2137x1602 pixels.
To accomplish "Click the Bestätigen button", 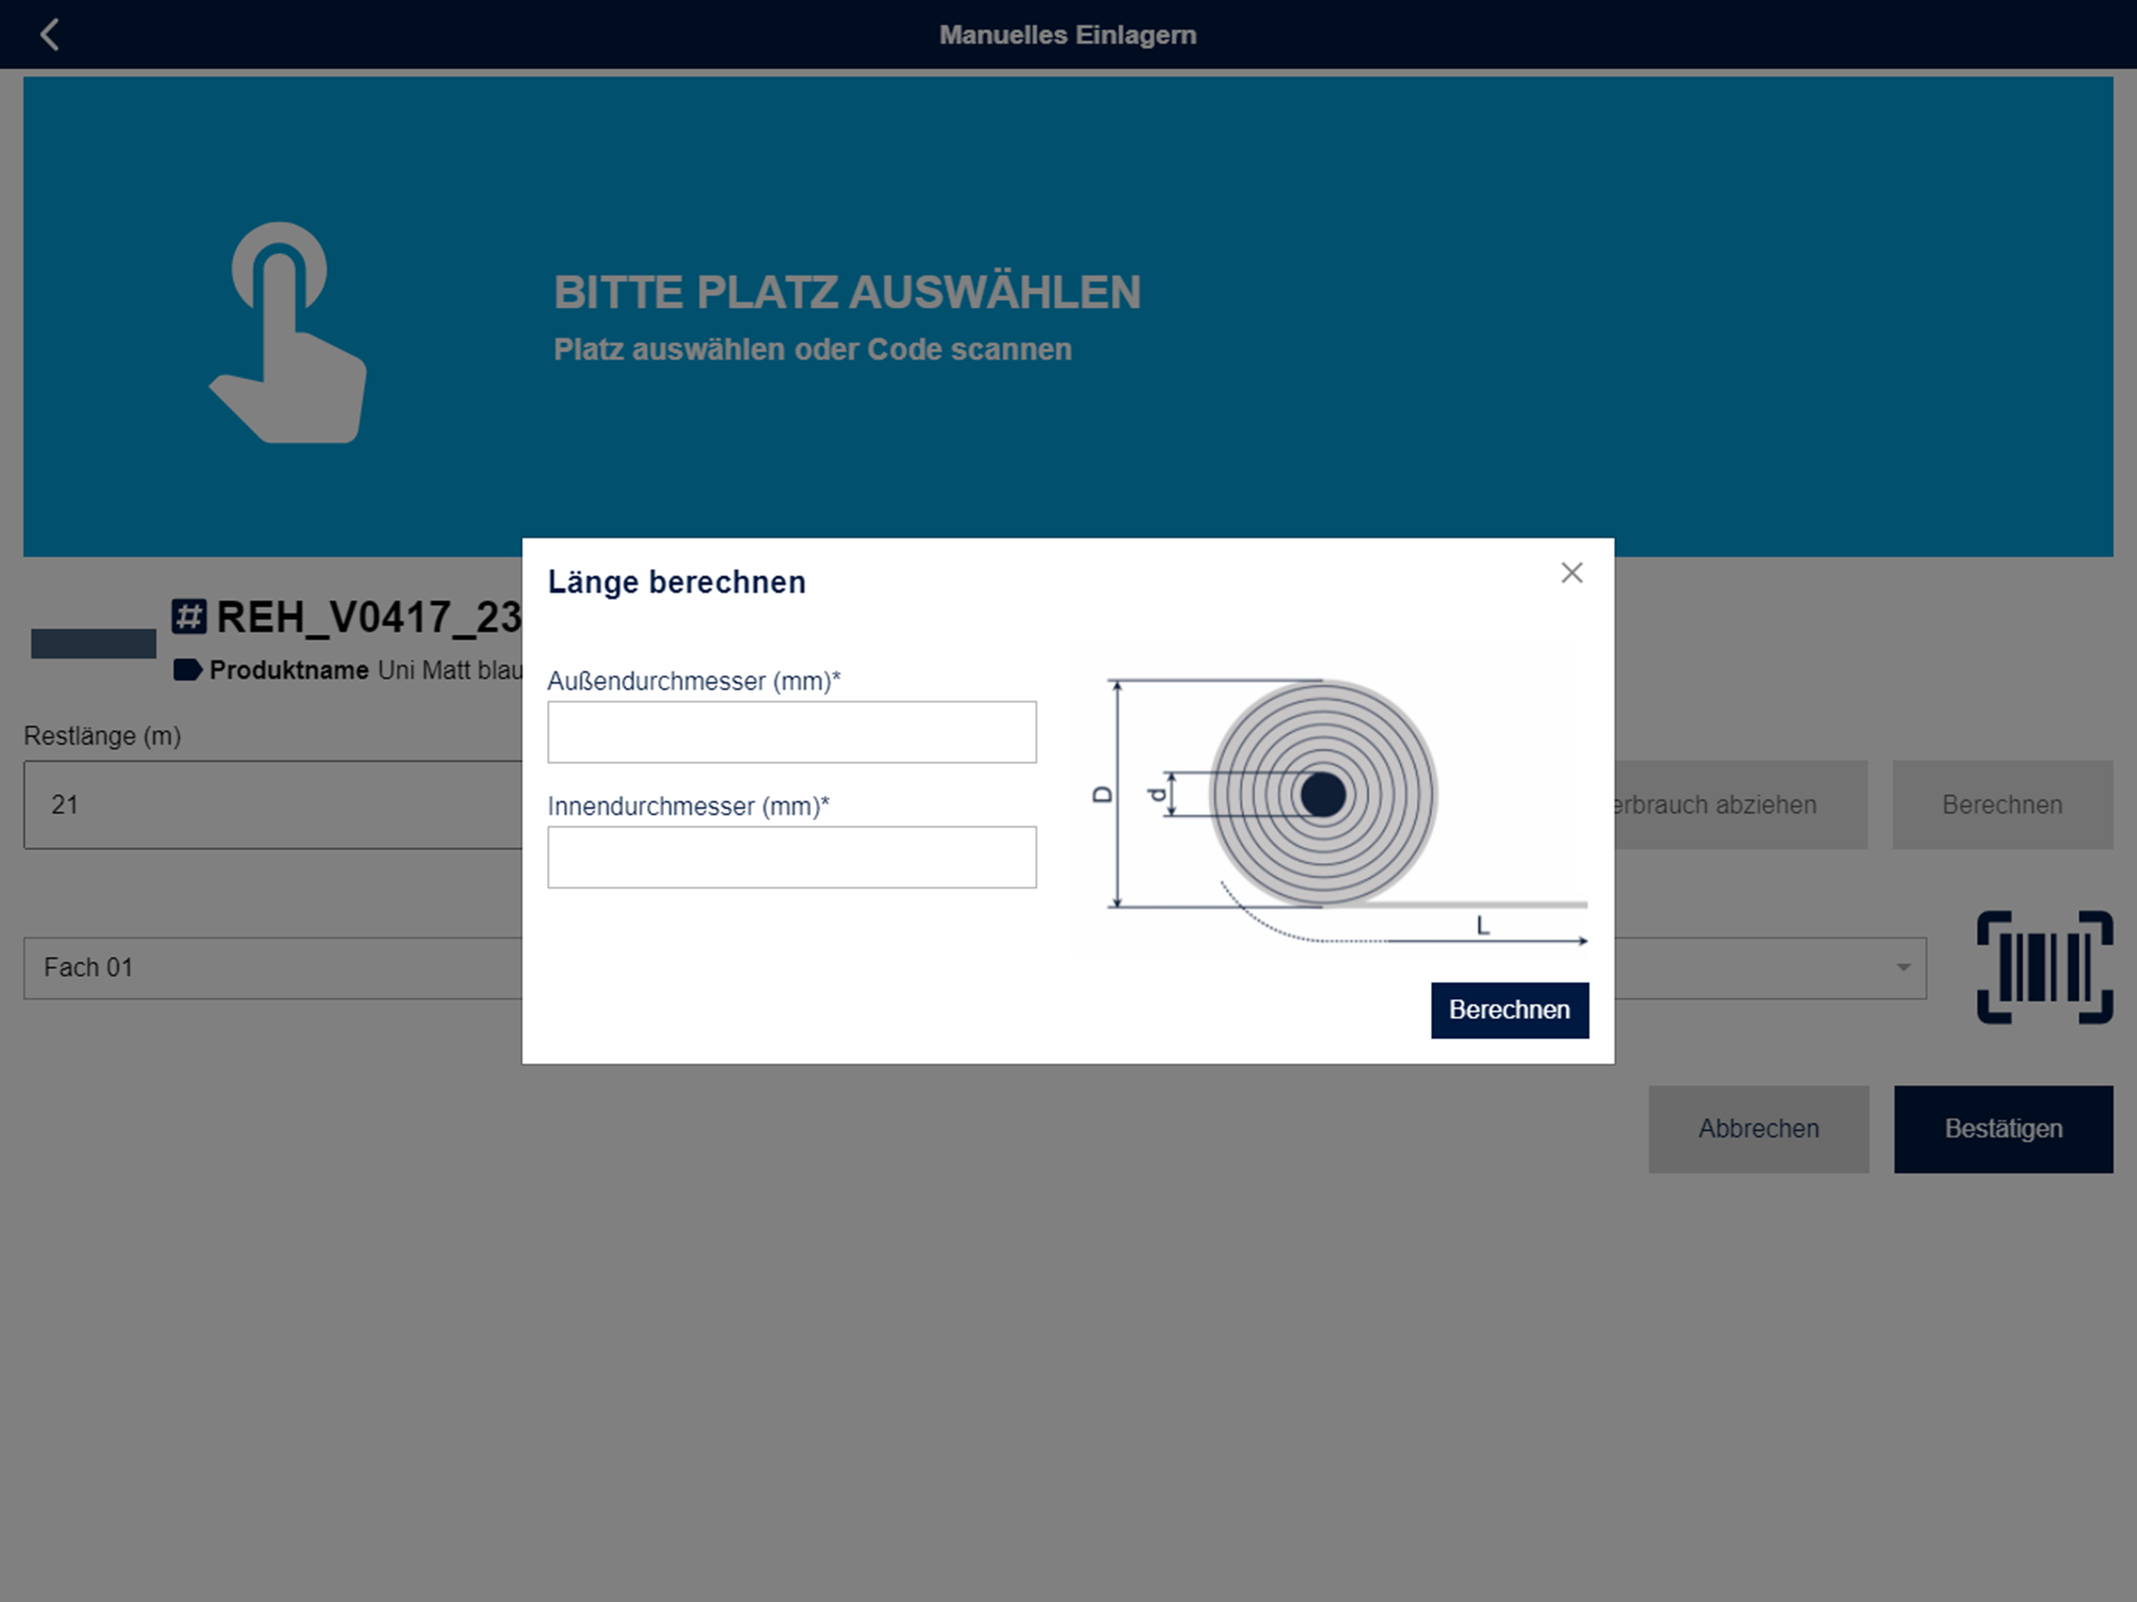I will click(x=2004, y=1129).
